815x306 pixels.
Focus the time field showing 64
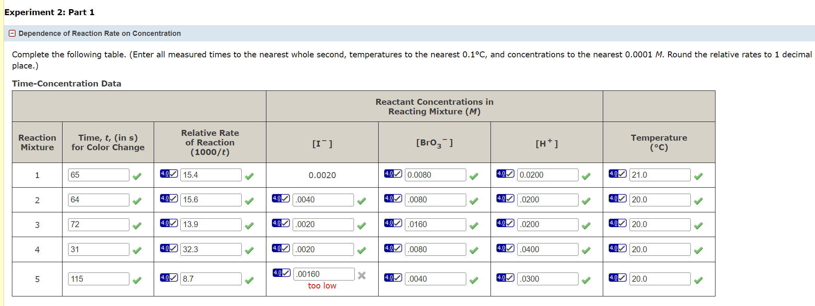click(x=99, y=200)
